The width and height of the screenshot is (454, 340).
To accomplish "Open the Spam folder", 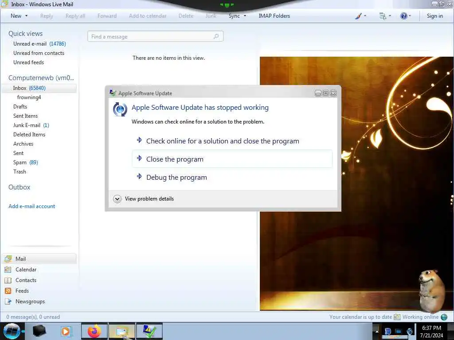I will [x=25, y=162].
